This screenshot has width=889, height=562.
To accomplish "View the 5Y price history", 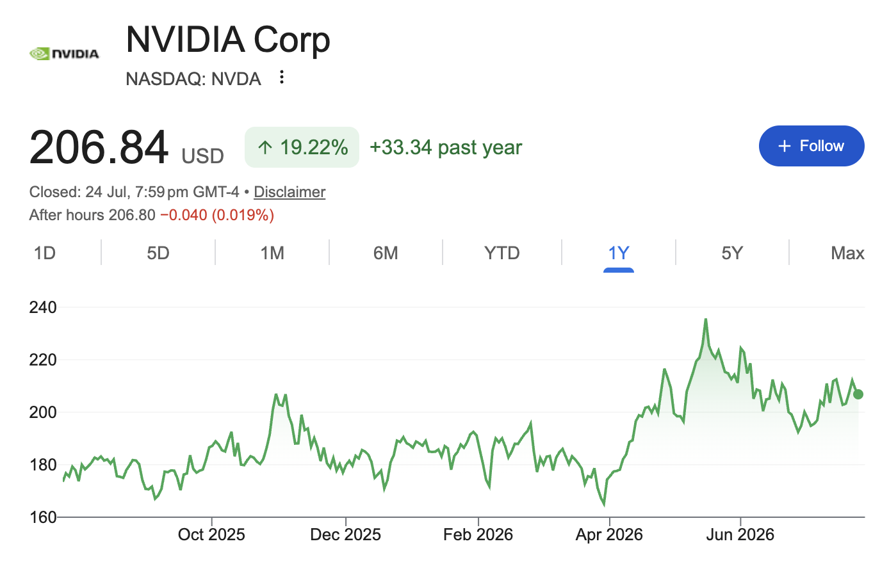I will [732, 253].
